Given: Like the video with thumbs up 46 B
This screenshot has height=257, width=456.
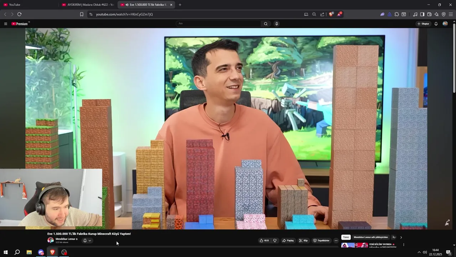Looking at the screenshot, I should [264, 241].
